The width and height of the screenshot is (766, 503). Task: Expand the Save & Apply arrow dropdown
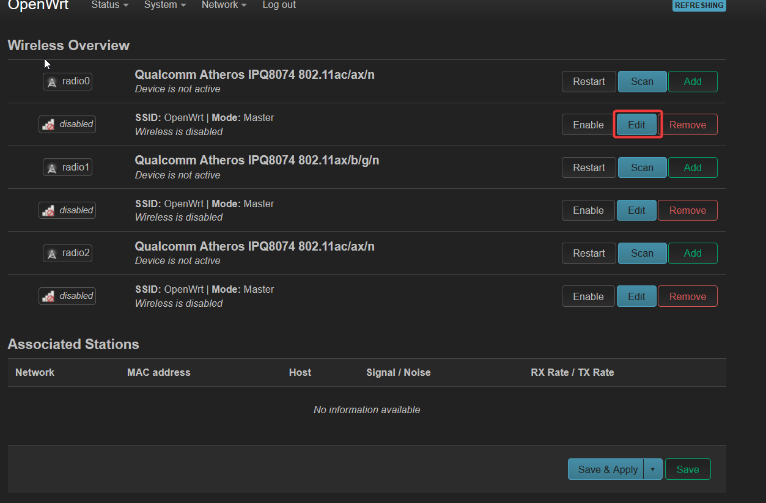[653, 469]
